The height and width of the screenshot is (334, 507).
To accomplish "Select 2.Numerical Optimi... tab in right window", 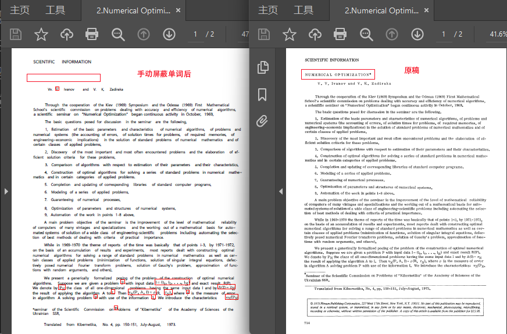I will point(381,10).
